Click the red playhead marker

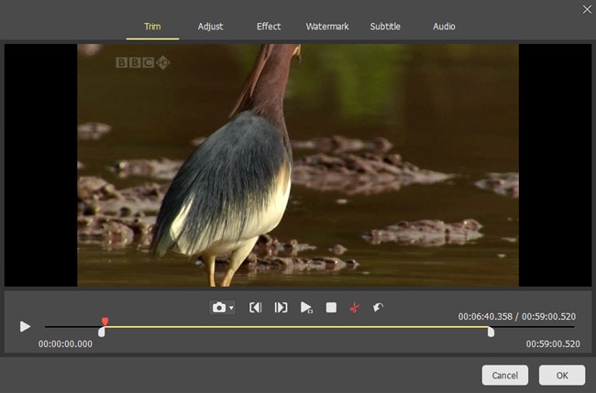105,322
